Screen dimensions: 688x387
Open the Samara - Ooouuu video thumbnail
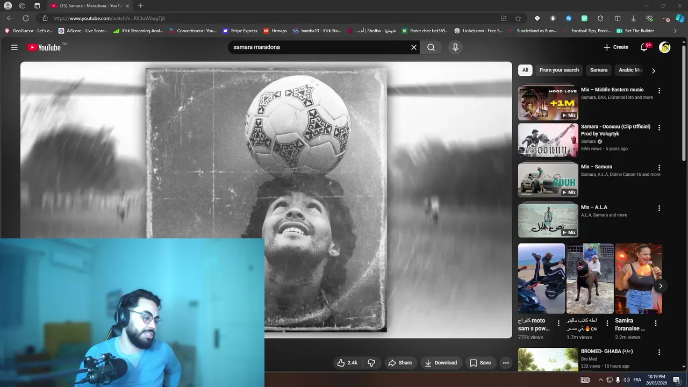click(548, 141)
